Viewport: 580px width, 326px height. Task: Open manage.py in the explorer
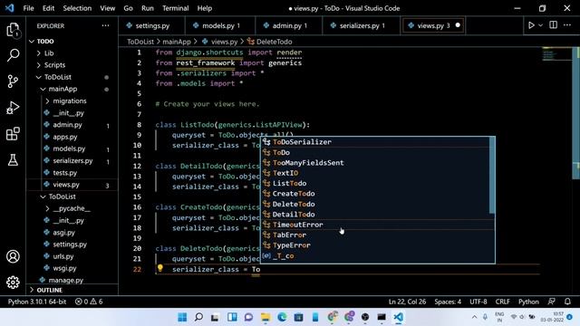(x=65, y=280)
